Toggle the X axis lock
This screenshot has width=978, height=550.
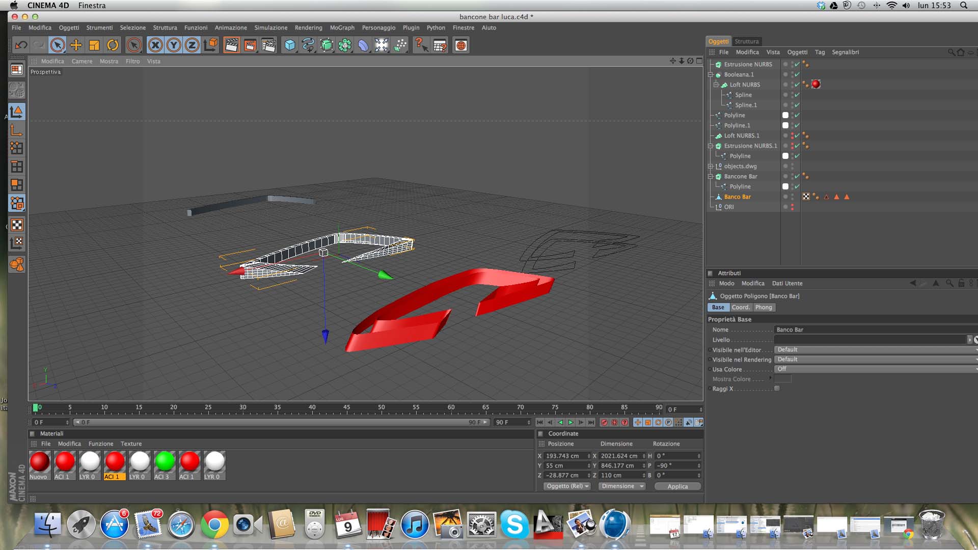[155, 45]
